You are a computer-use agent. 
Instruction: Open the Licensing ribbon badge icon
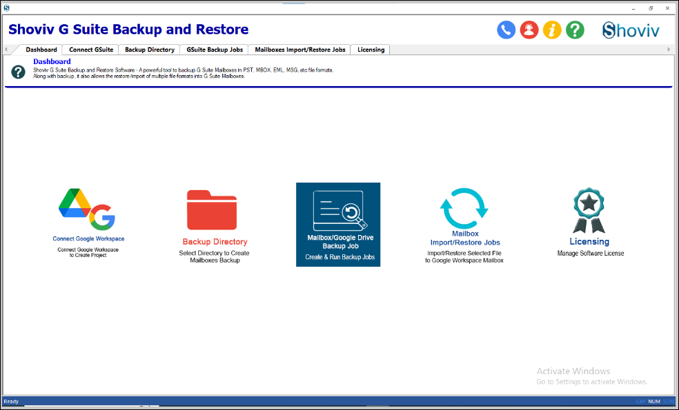point(589,211)
